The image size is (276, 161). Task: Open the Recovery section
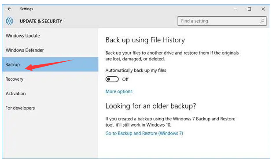click(x=50, y=79)
